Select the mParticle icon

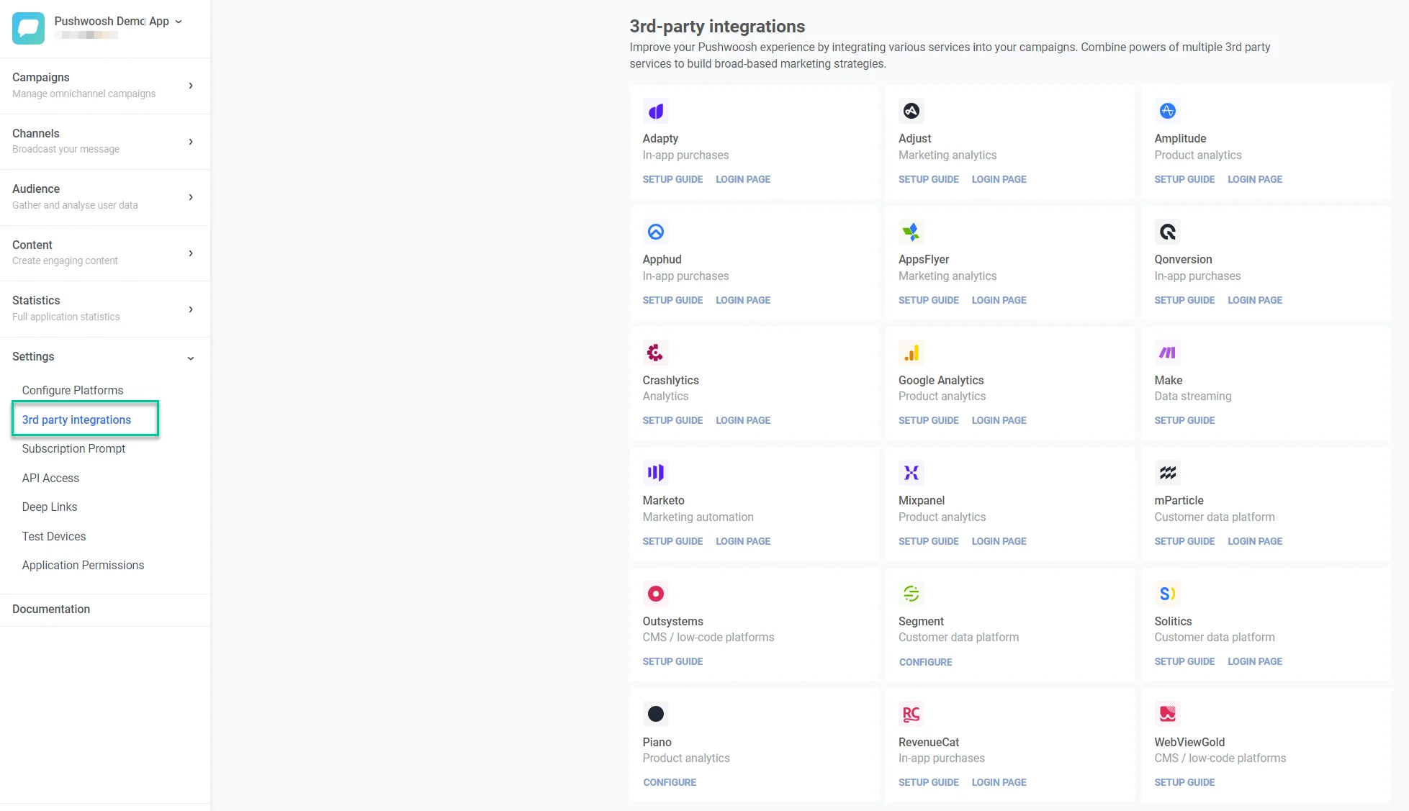point(1166,473)
